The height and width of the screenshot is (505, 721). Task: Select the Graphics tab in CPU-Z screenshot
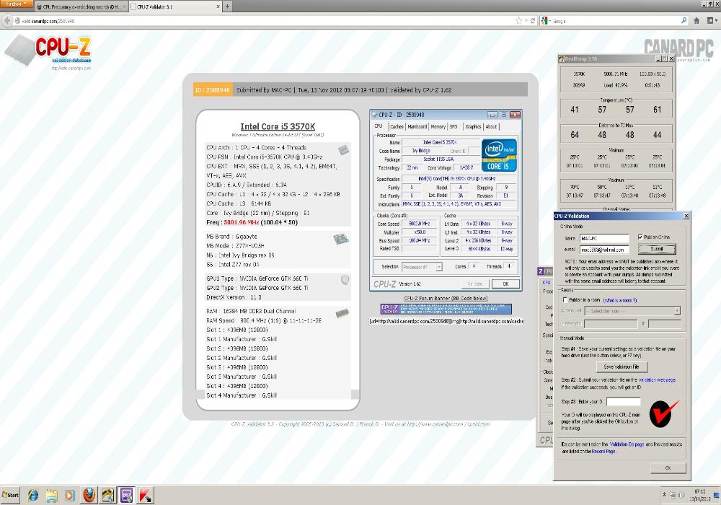pyautogui.click(x=473, y=126)
